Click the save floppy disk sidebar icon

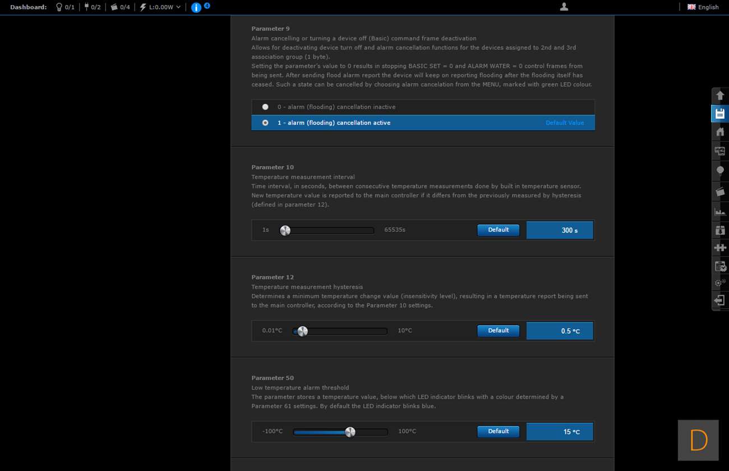(720, 114)
